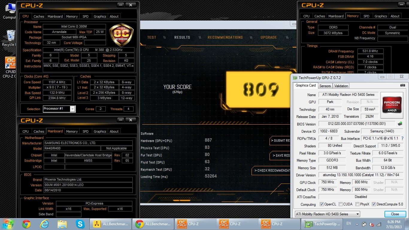Open the network signal tray icon
Viewport: 409px width, 230px height.
[x=379, y=224]
